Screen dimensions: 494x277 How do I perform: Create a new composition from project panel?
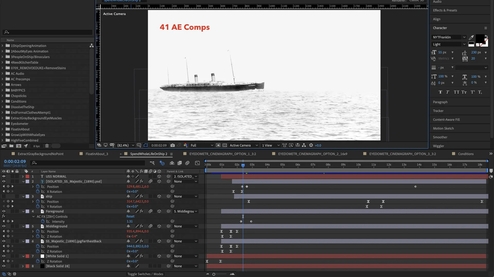(19, 146)
